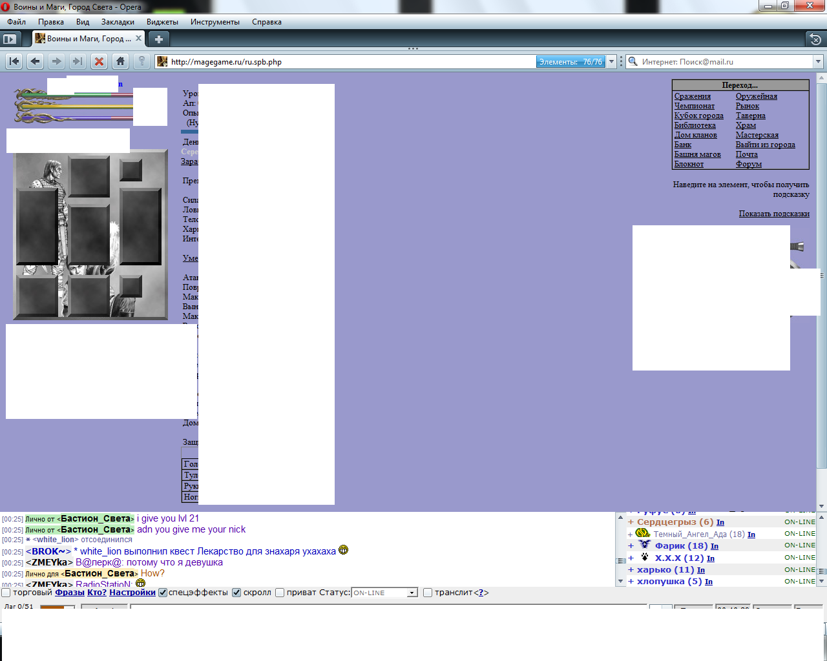Toggle the Opera panels sidebar button
The image size is (827, 661).
9,39
